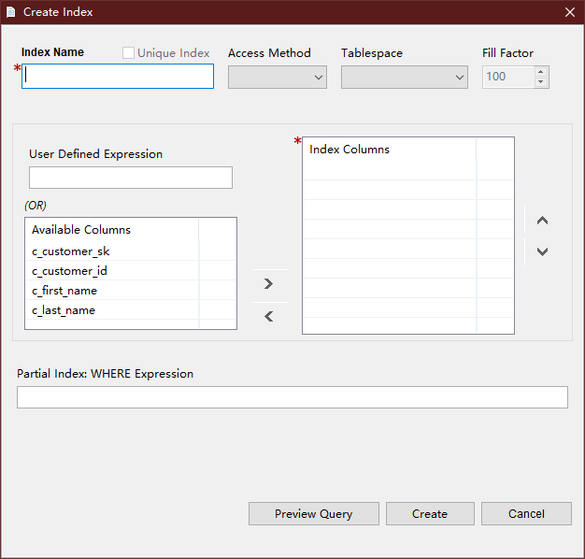Move index column up with chevron
The height and width of the screenshot is (559, 585).
pos(542,221)
